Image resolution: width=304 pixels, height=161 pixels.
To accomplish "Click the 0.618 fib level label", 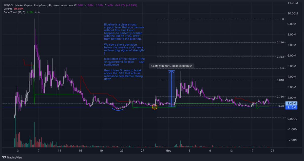I will (x=280, y=80).
